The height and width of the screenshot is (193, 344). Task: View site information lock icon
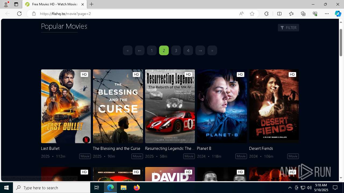click(34, 14)
